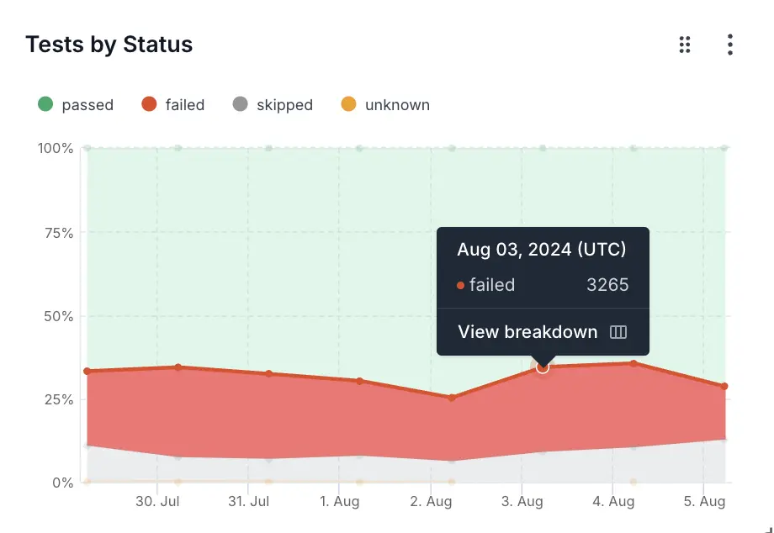
Task: Click the failed data point on 2. Aug
Action: pyautogui.click(x=452, y=398)
